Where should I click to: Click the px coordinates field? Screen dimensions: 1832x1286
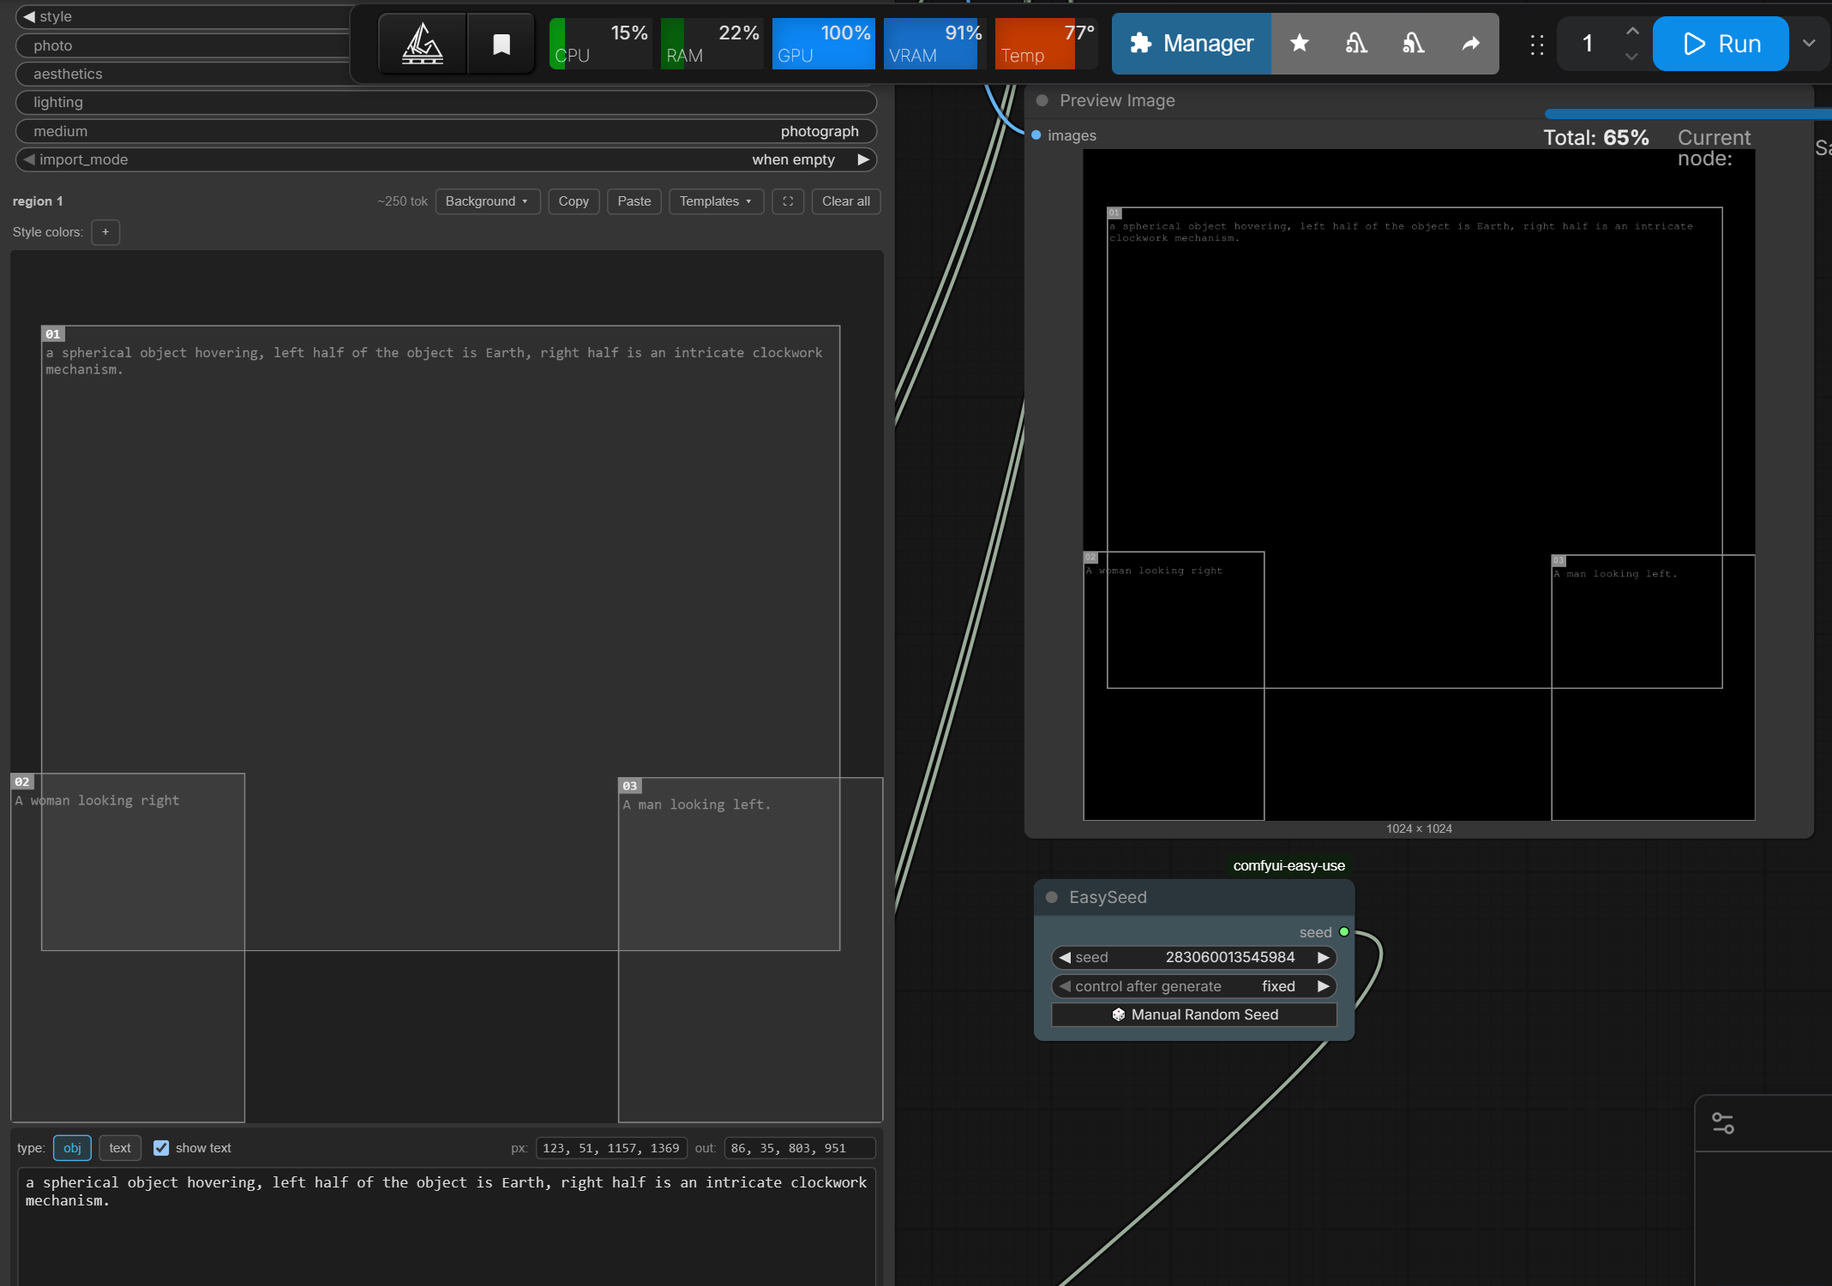(611, 1148)
